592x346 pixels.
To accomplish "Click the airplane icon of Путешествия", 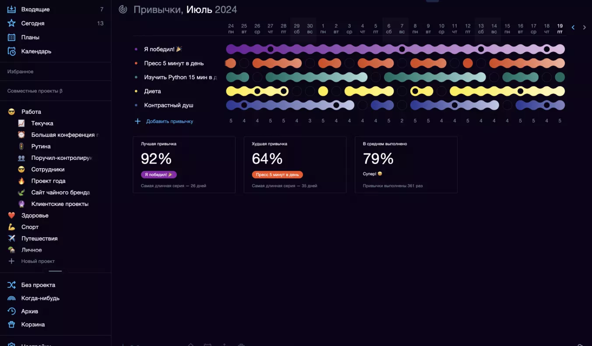I will 12,239.
